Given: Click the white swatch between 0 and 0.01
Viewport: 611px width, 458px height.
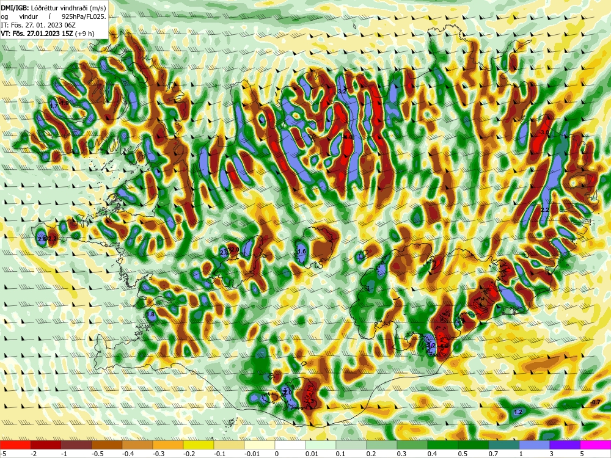Looking at the screenshot, I should 290,445.
